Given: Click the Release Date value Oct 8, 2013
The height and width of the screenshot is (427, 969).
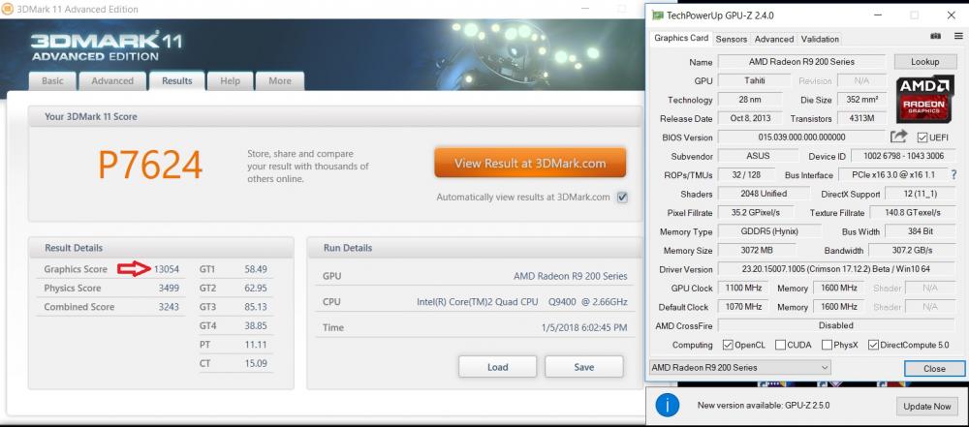Looking at the screenshot, I should click(x=750, y=119).
